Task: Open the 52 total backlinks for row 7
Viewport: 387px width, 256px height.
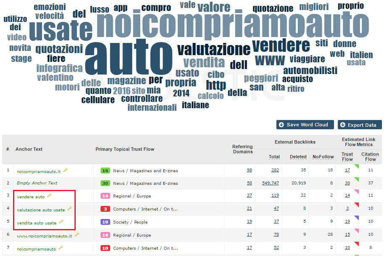Action: pos(276,247)
